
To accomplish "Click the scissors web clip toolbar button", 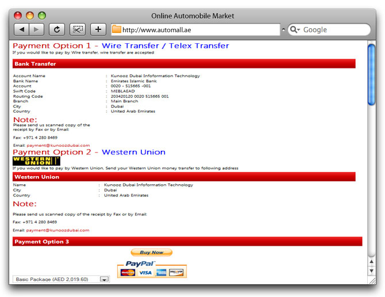I will [78, 29].
